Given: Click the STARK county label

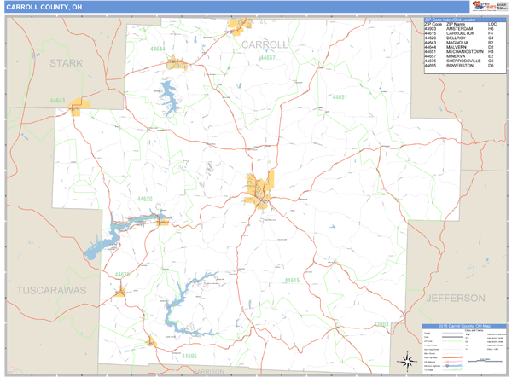Looking at the screenshot, I should tap(67, 63).
